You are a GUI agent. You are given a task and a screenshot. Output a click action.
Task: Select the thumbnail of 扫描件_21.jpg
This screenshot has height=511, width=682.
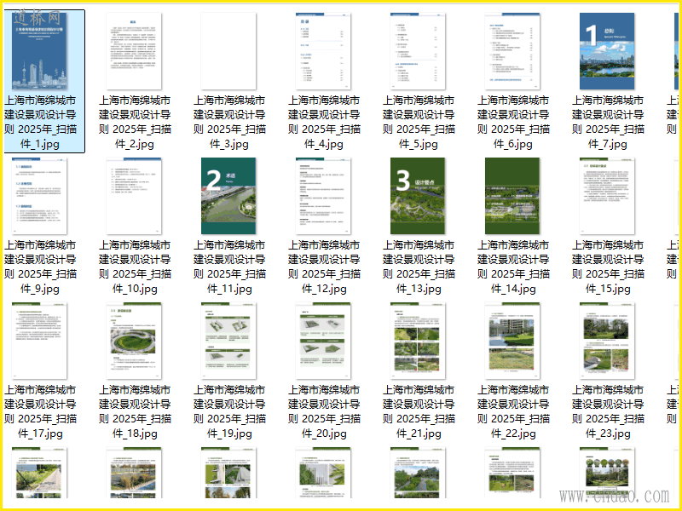click(418, 341)
